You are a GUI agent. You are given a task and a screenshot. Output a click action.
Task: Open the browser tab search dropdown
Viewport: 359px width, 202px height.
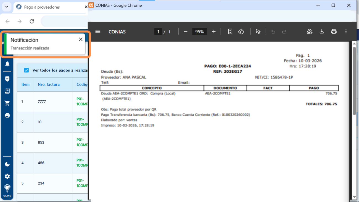pyautogui.click(x=7, y=7)
